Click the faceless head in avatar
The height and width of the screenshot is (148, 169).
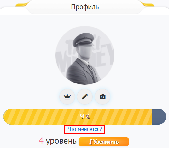85,52
